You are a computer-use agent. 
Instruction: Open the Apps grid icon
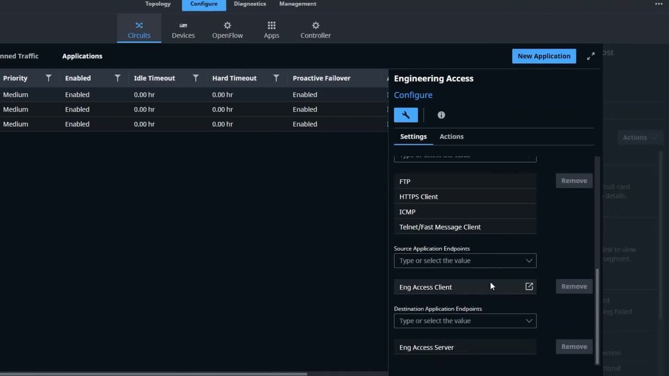pyautogui.click(x=271, y=26)
